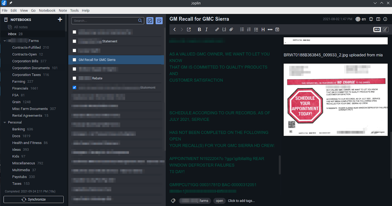
Task: Apply italic formatting
Action: coord(206,29)
